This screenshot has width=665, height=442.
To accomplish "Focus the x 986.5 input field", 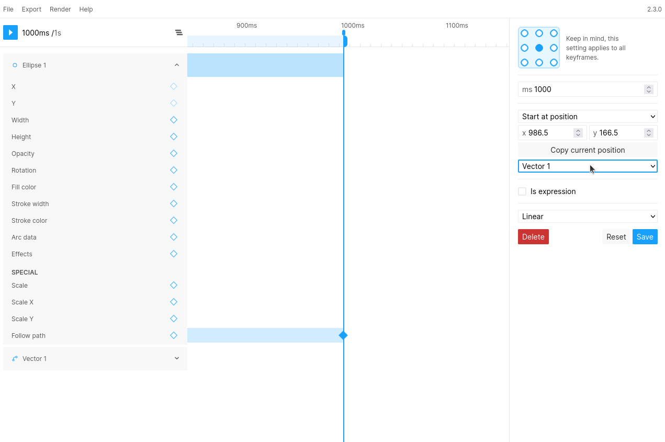I will pos(552,133).
